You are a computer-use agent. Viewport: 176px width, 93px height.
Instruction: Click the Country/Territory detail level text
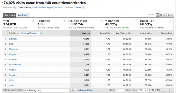[25, 7]
